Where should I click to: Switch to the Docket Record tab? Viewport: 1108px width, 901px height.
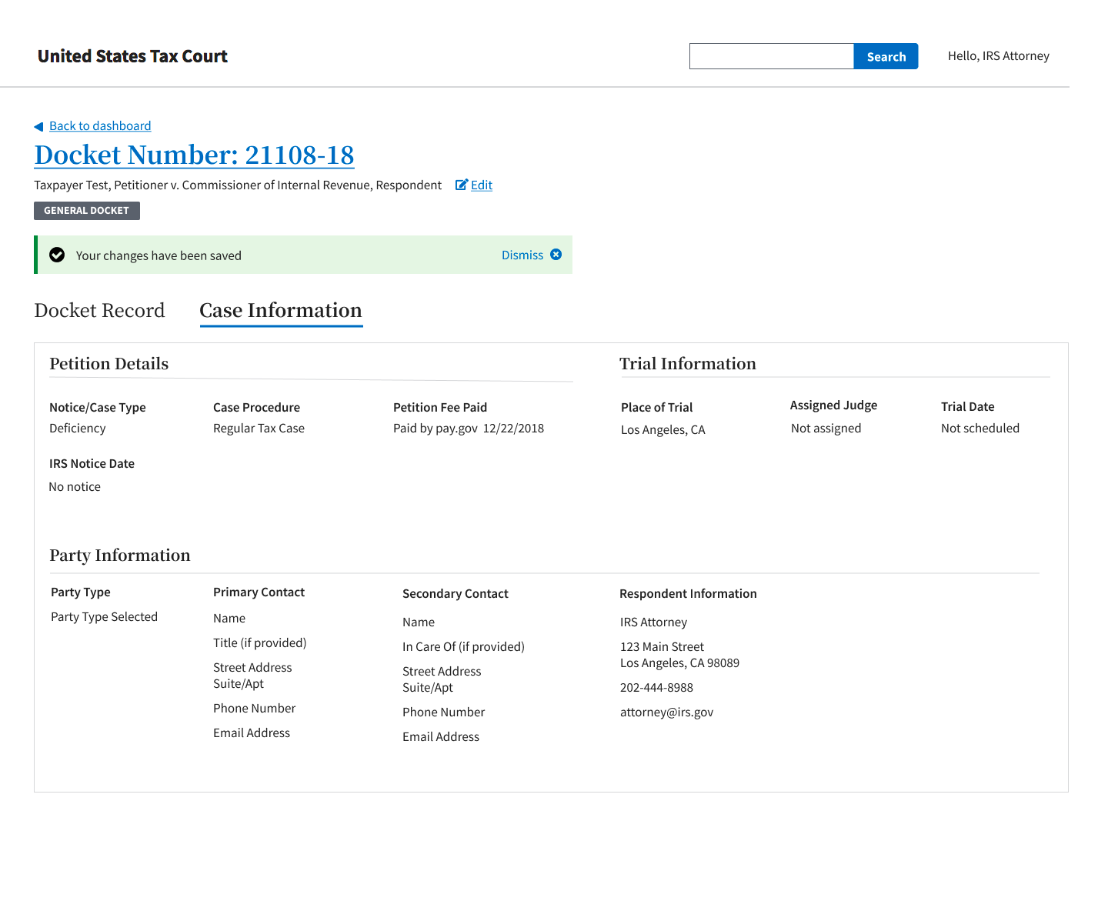tap(99, 310)
